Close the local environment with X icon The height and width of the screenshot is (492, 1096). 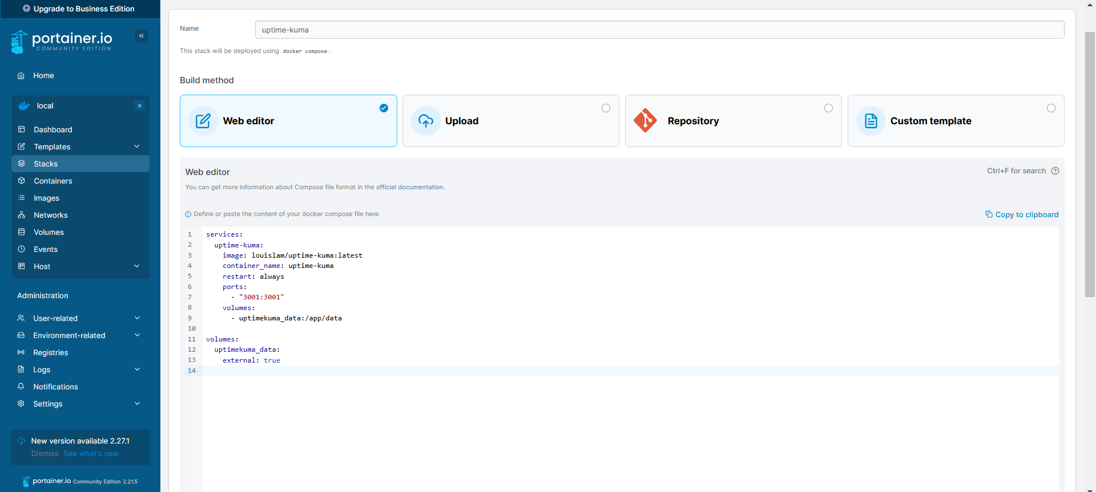click(x=139, y=106)
